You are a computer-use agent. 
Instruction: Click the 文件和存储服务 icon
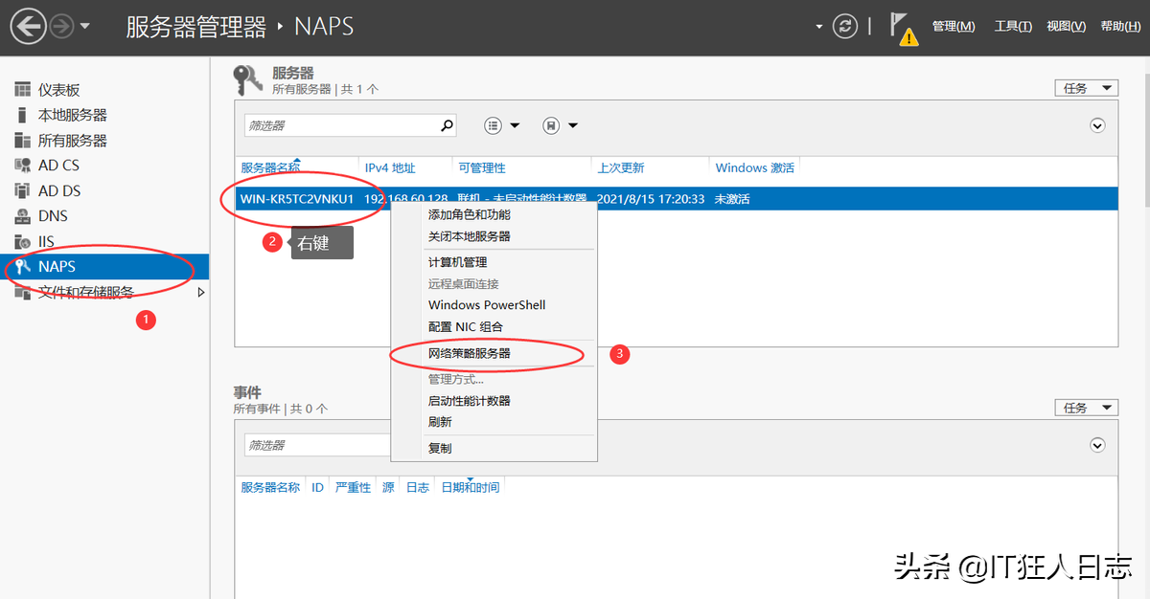(22, 292)
